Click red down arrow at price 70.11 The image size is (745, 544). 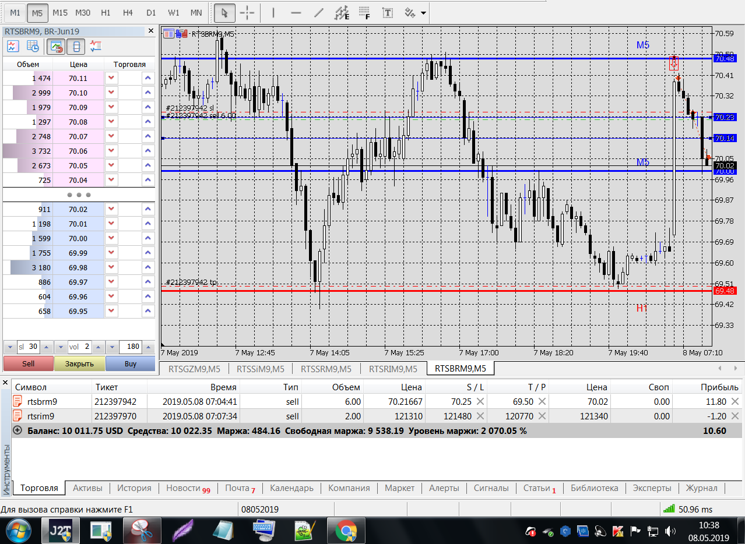111,78
